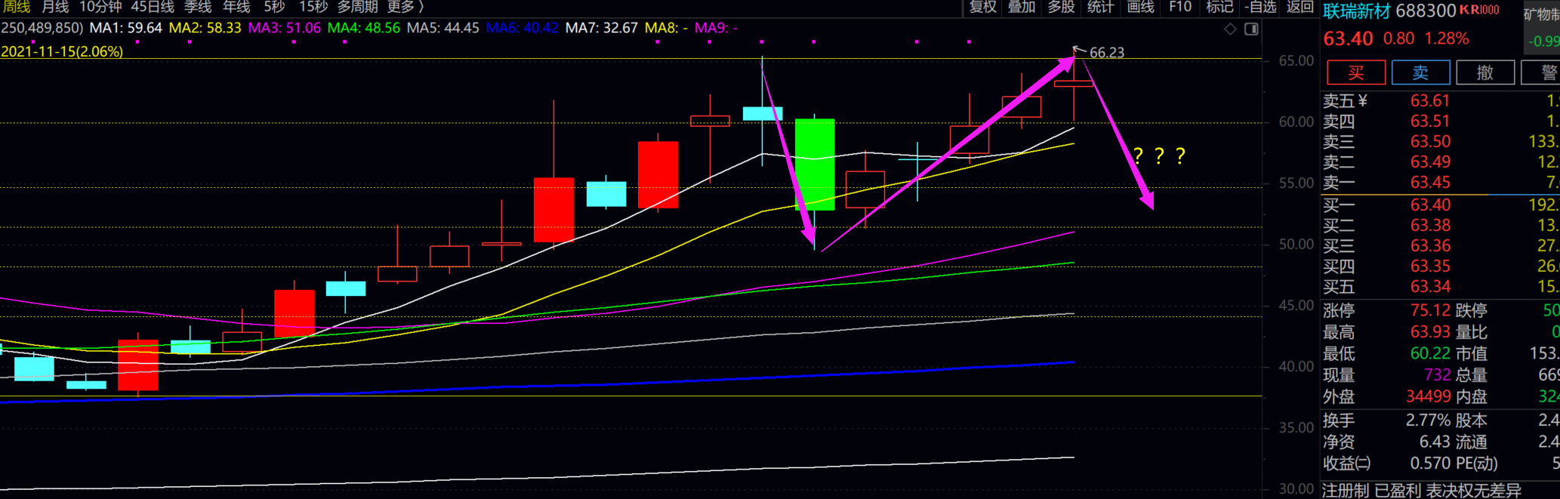The height and width of the screenshot is (499, 1560).
Task: Click the 标记 mark toolbar item
Action: point(1219,7)
